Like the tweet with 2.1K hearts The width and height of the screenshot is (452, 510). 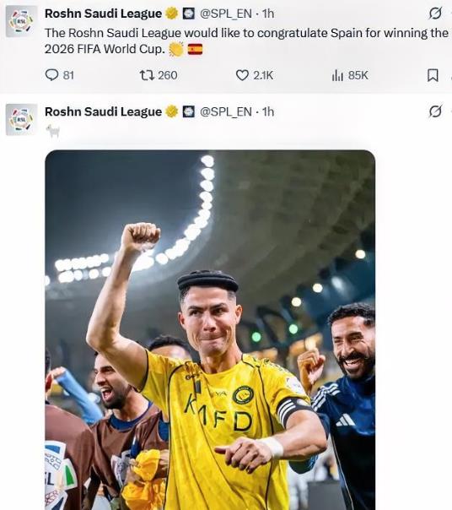pyautogui.click(x=242, y=75)
